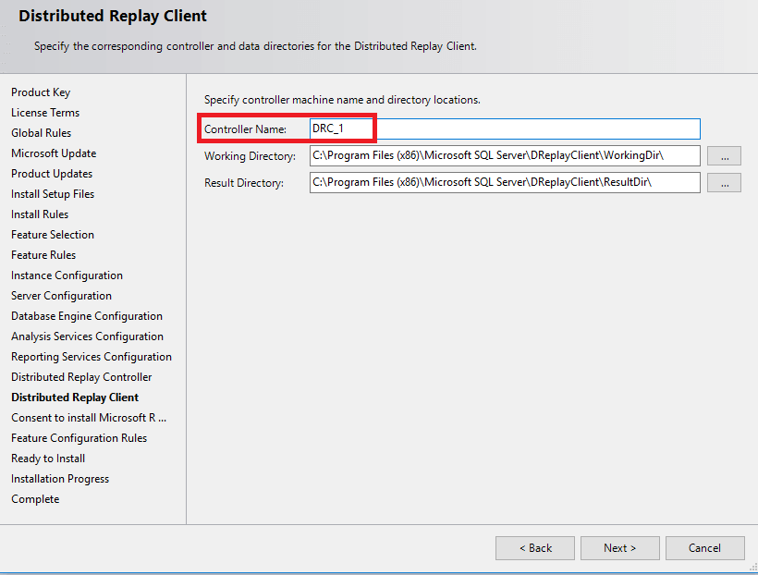Click Ready to Install in sidebar
This screenshot has width=758, height=575.
pyautogui.click(x=48, y=459)
